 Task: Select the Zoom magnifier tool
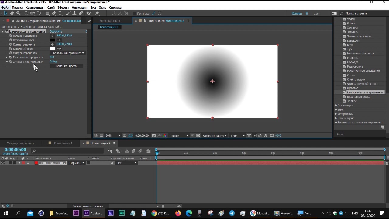point(18,13)
